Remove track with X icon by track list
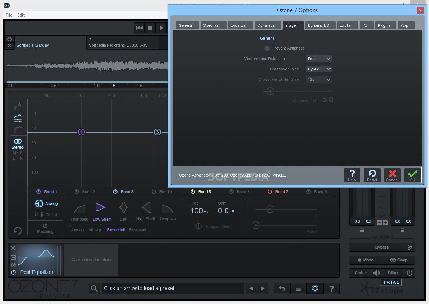 9,46
